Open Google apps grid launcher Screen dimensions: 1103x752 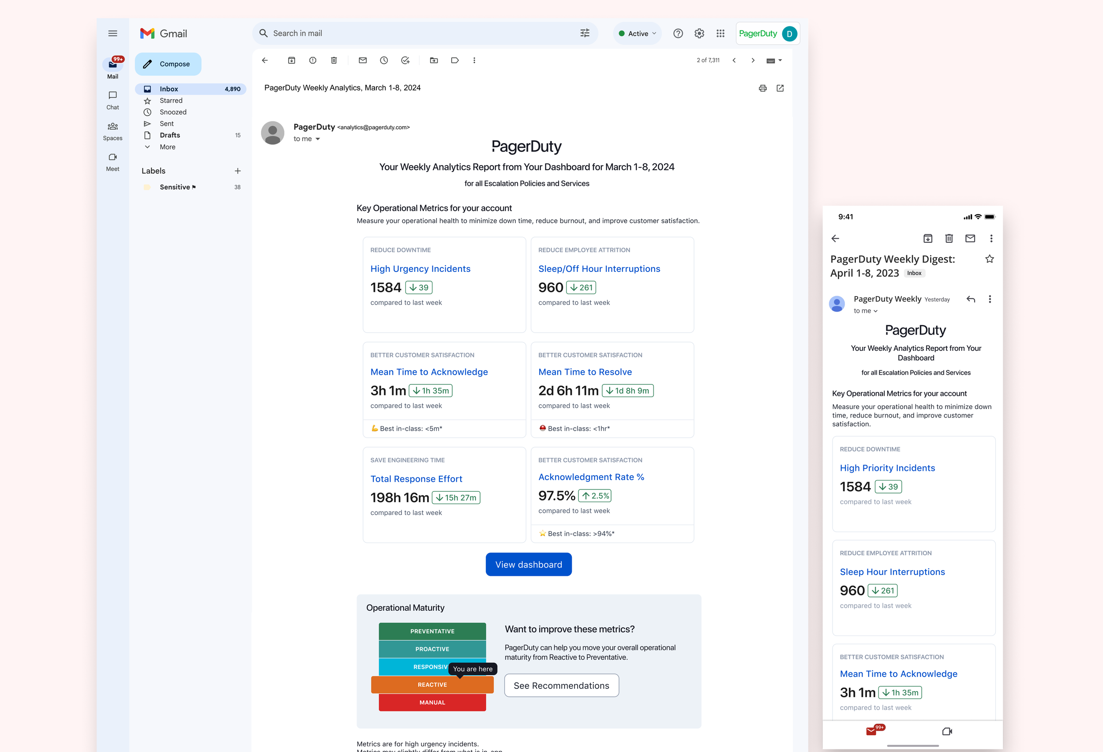click(x=720, y=33)
